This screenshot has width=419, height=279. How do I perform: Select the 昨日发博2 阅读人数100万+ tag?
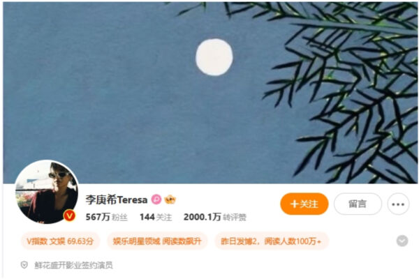point(271,241)
